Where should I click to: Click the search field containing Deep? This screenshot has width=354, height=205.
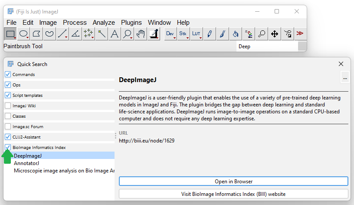tap(267, 46)
